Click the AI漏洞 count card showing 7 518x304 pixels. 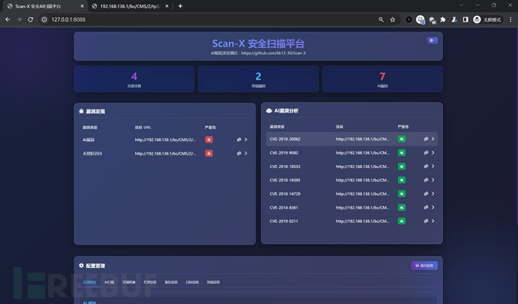(x=382, y=79)
